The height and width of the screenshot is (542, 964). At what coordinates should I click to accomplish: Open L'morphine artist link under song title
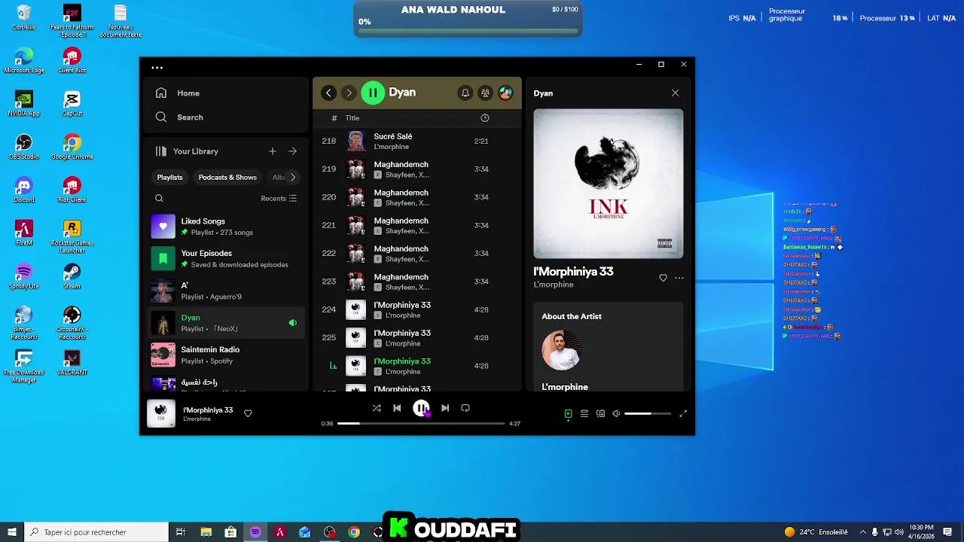[x=554, y=285]
